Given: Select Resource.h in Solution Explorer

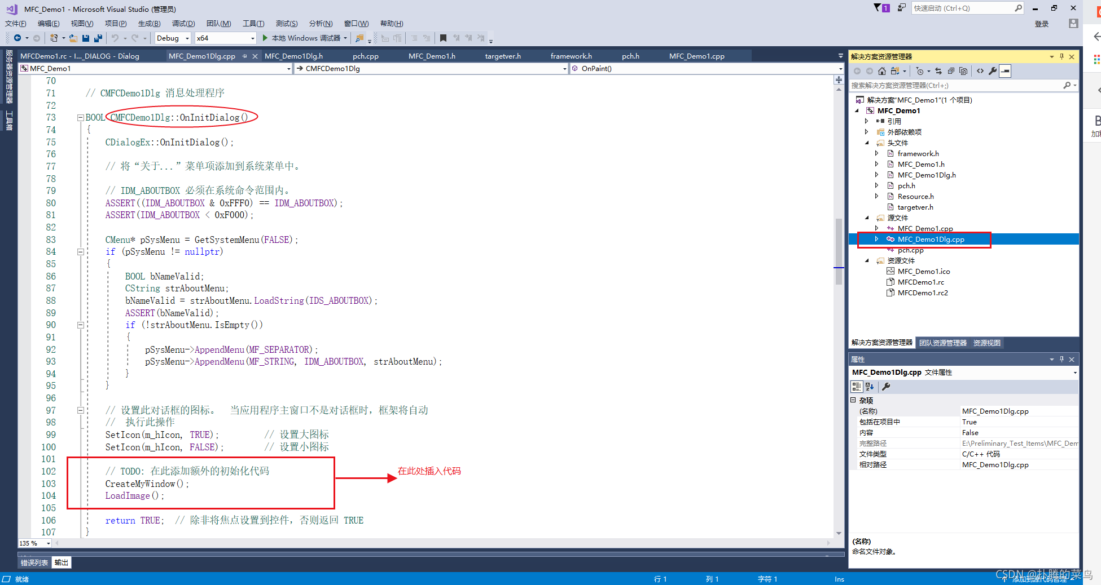Looking at the screenshot, I should [915, 196].
